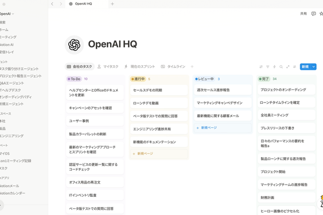The height and width of the screenshot is (215, 323).
Task: Click the To-Do count 10
Action: (85, 79)
